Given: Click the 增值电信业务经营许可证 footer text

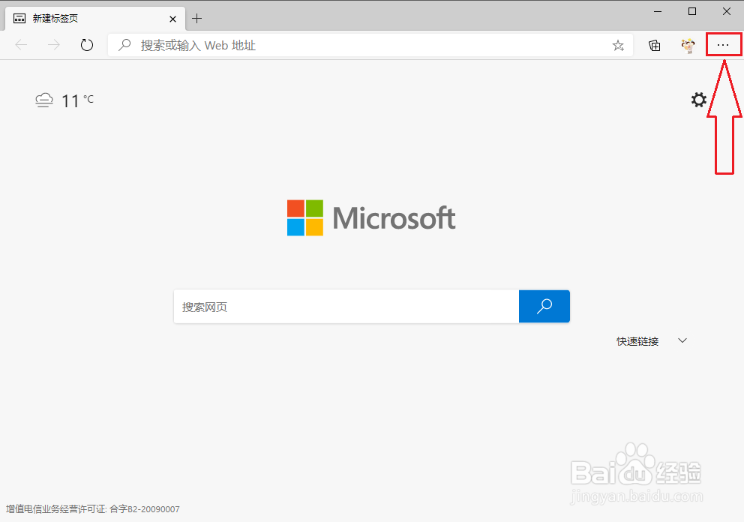Looking at the screenshot, I should 93,509.
